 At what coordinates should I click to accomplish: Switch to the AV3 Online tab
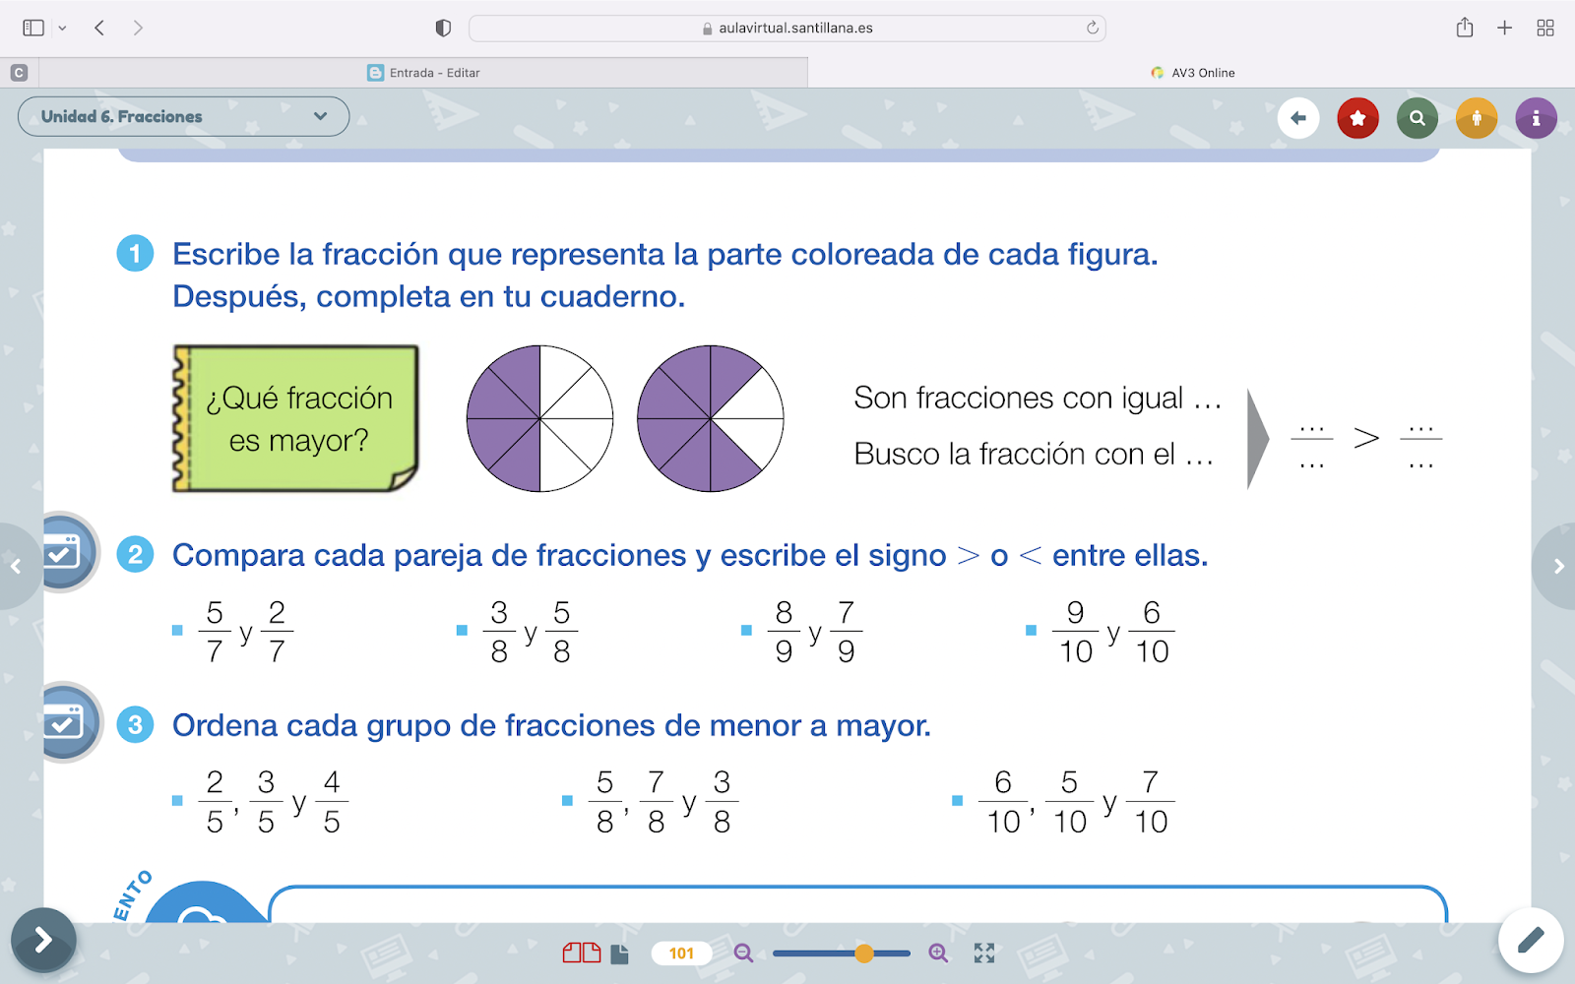point(1191,72)
